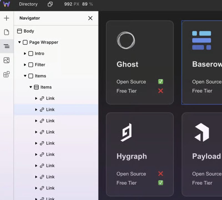Select the highlighted Link item in Navigator

(50, 110)
